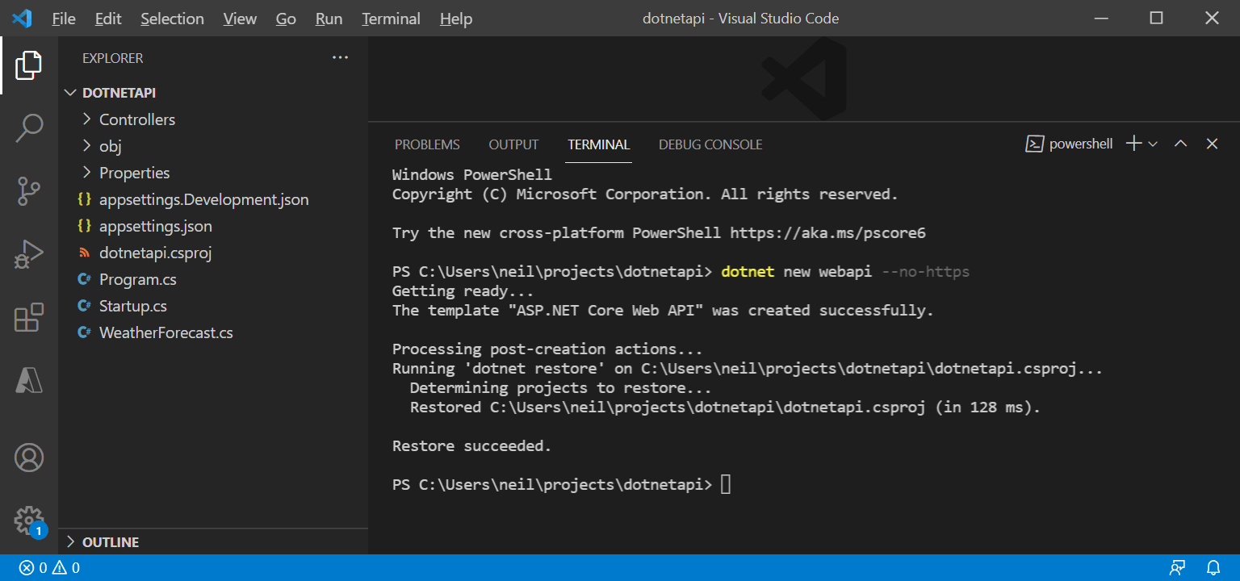This screenshot has height=581, width=1240.
Task: Open the Terminal menu
Action: 391,19
